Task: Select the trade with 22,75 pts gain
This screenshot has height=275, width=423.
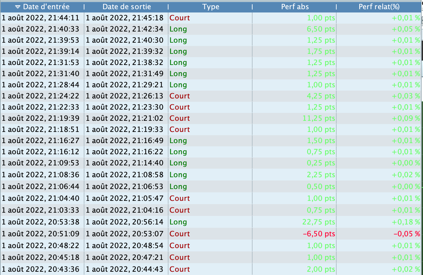Action: click(x=319, y=222)
